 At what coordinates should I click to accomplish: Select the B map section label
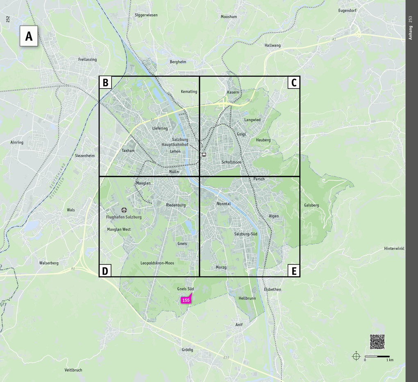(x=105, y=83)
